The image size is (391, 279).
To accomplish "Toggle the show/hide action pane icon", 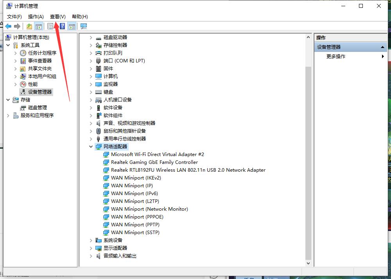I will [72, 26].
